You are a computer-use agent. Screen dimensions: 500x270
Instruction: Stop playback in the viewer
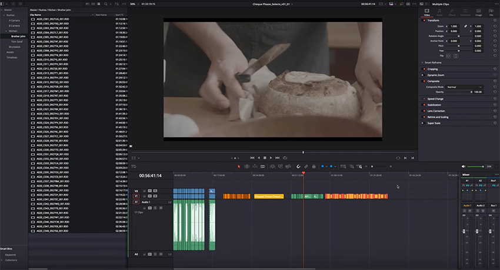[x=265, y=158]
